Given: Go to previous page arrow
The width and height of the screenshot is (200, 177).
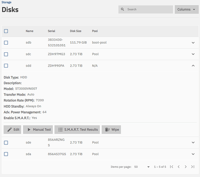Looking at the screenshot, I should pyautogui.click(x=178, y=167).
